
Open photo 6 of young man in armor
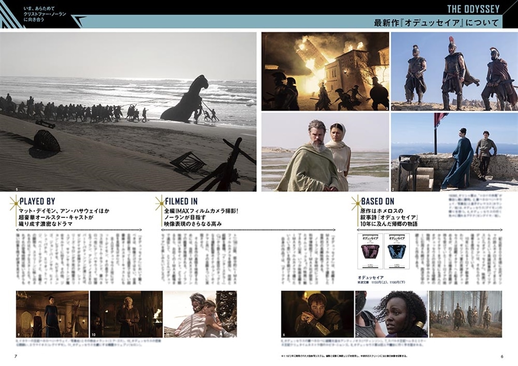317,314
